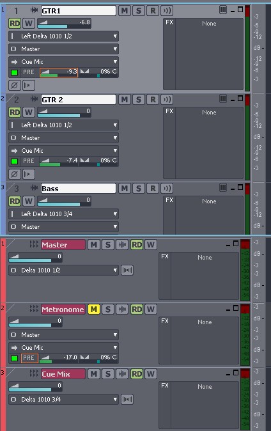The image size is (271, 431).
Task: Mute the GTR 2 track
Action: [125, 100]
